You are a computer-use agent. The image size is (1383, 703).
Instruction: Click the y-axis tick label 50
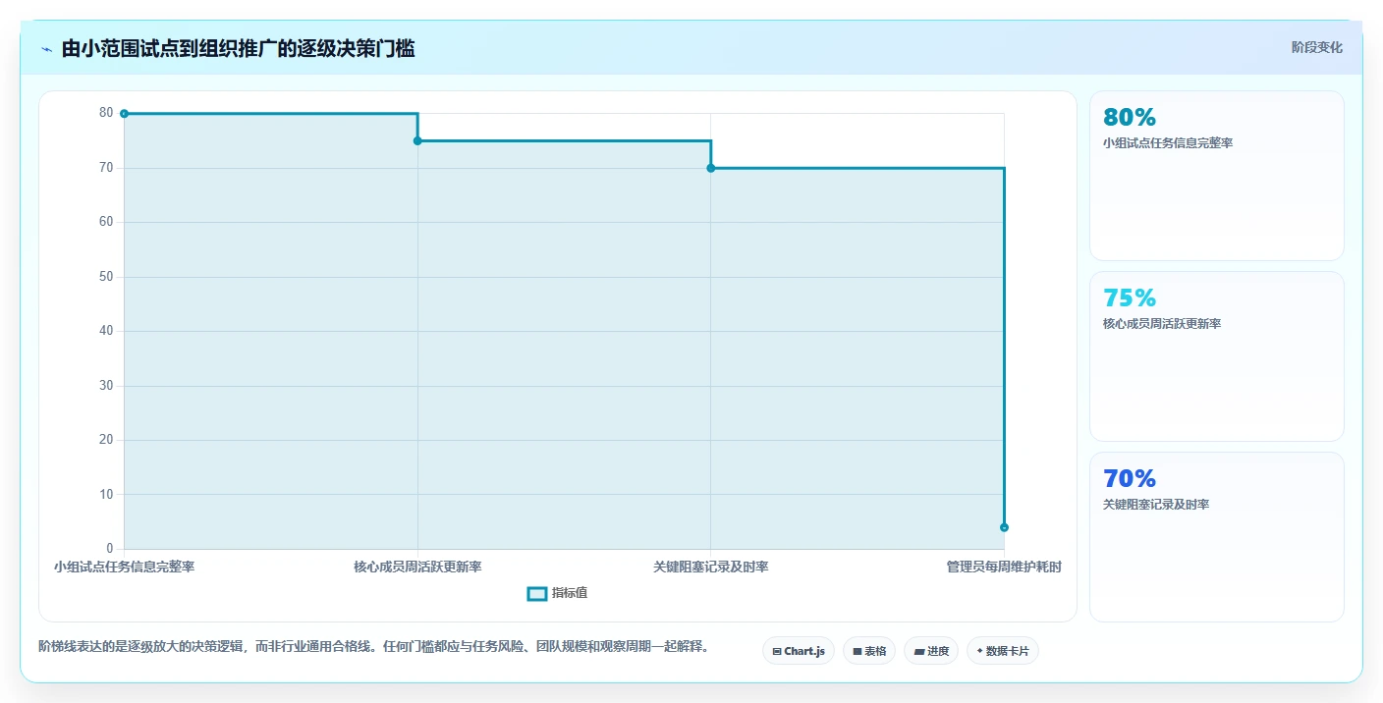coord(106,277)
